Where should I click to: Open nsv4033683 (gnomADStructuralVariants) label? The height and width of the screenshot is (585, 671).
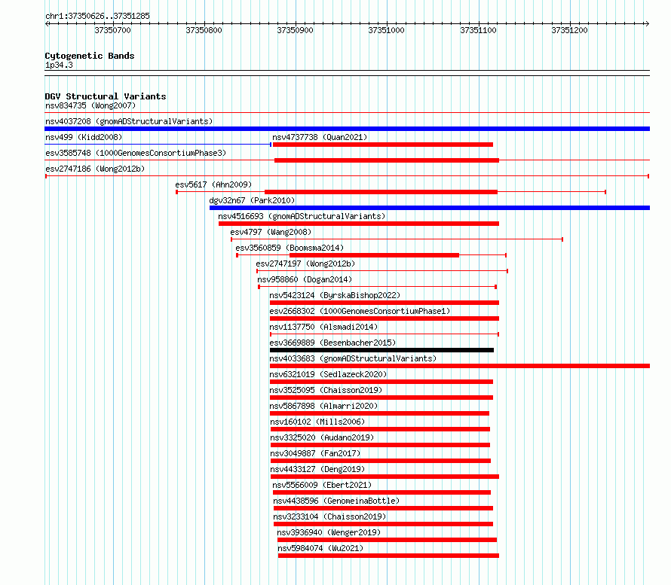[353, 358]
